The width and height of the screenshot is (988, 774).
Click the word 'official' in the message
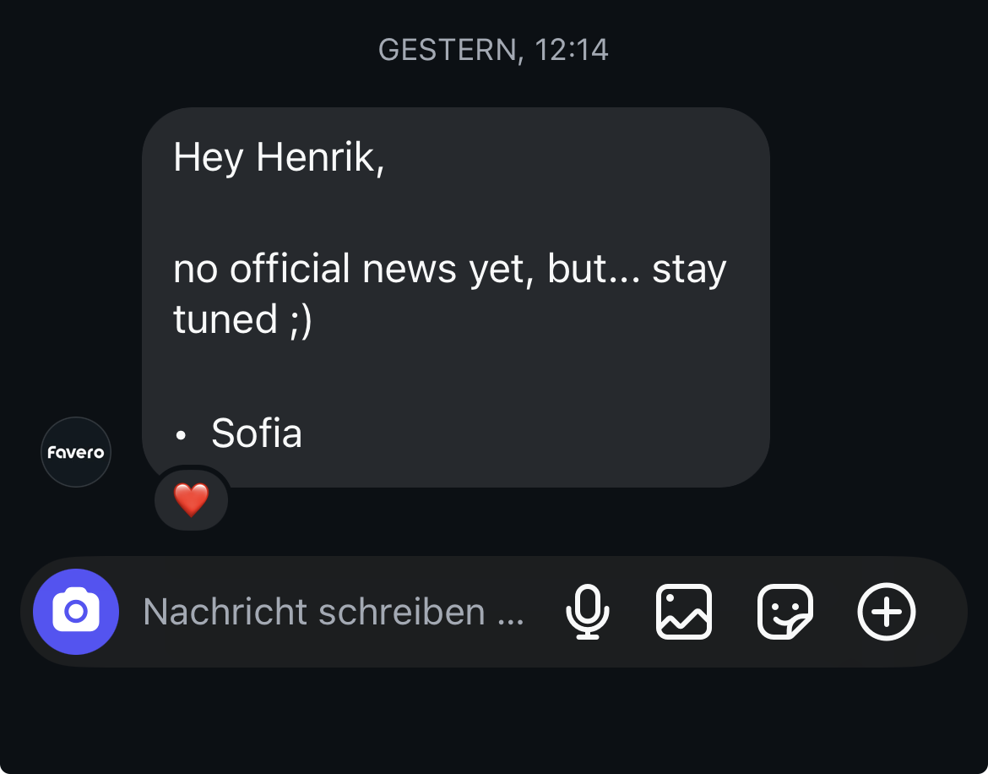click(x=290, y=269)
